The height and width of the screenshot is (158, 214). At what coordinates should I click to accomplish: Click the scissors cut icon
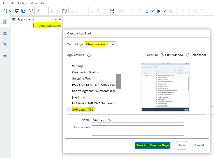(x=72, y=11)
